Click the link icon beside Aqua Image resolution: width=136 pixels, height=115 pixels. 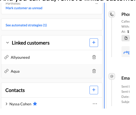point(6,71)
